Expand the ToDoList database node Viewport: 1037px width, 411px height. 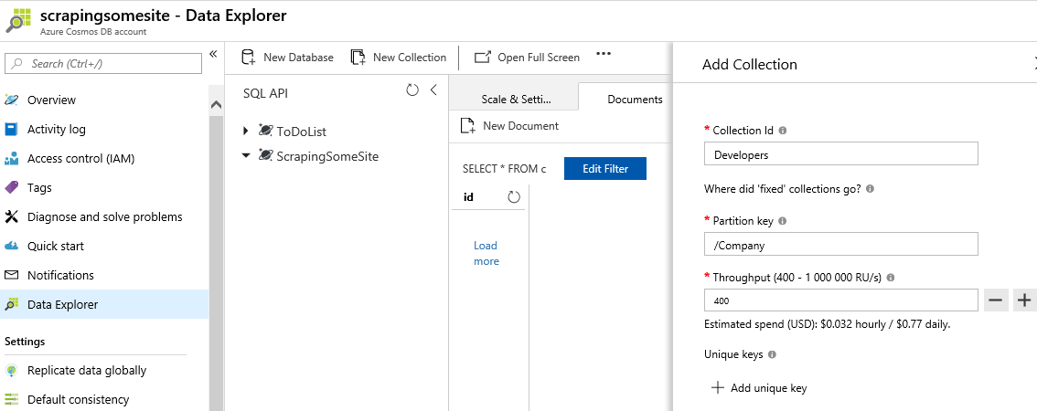[x=246, y=132]
